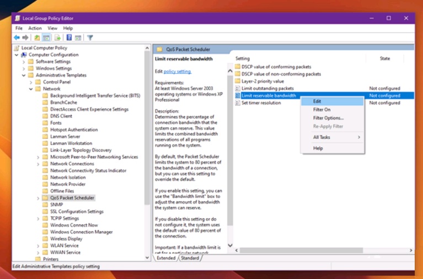Viewport: 423px width, 279px height.
Task: Open the Action menu
Action: (35, 28)
